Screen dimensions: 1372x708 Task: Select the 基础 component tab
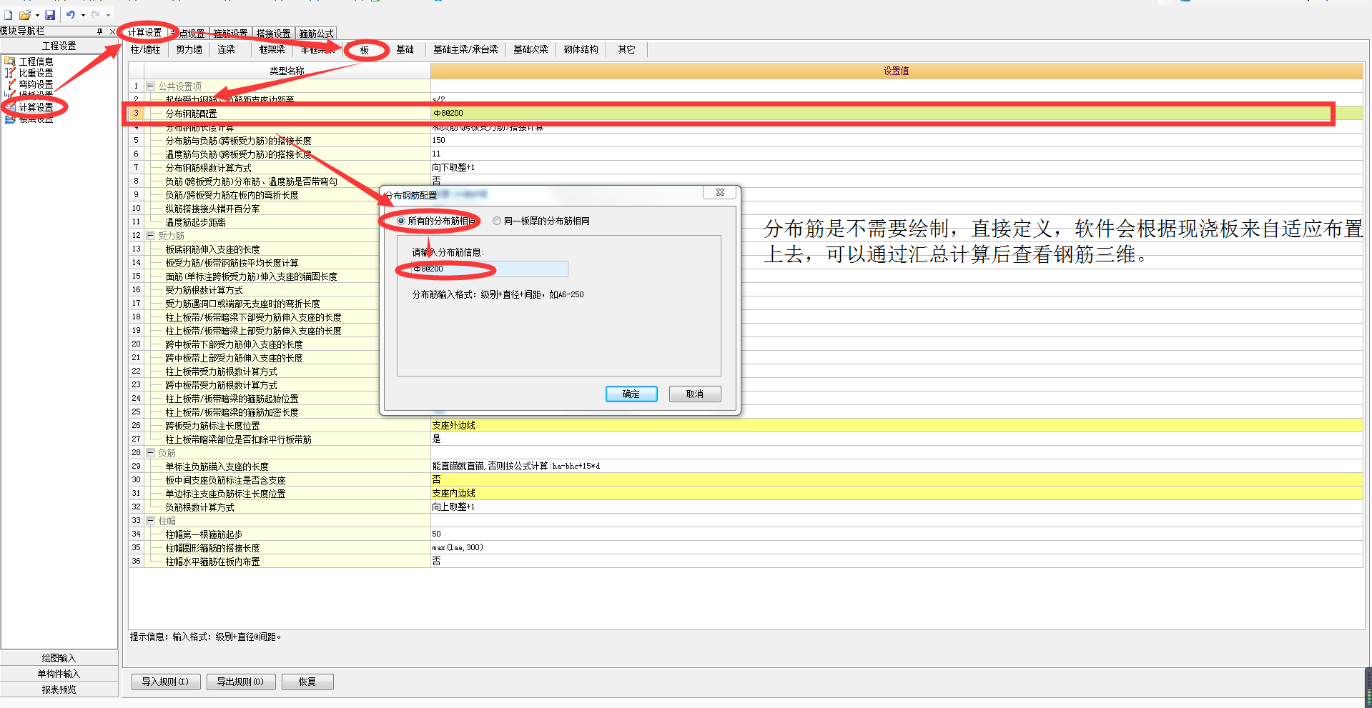click(x=405, y=49)
